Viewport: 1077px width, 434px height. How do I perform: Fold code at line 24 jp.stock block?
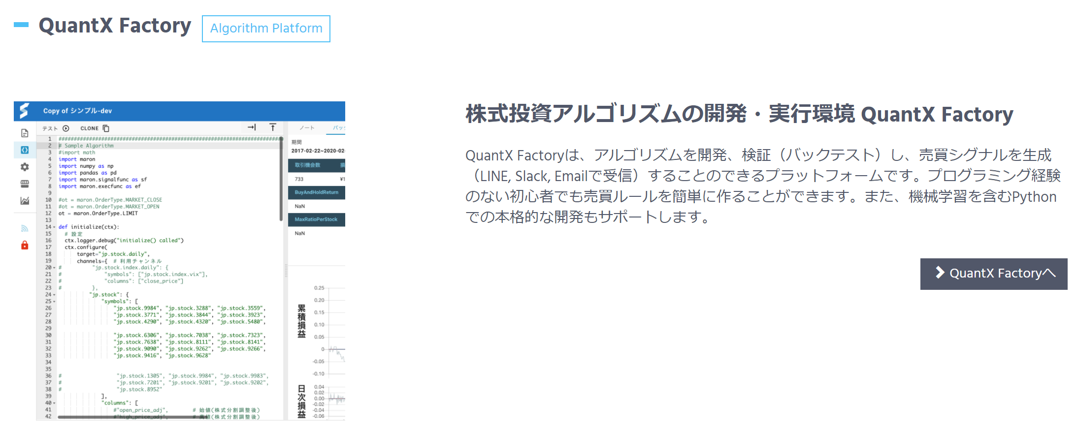(x=54, y=295)
